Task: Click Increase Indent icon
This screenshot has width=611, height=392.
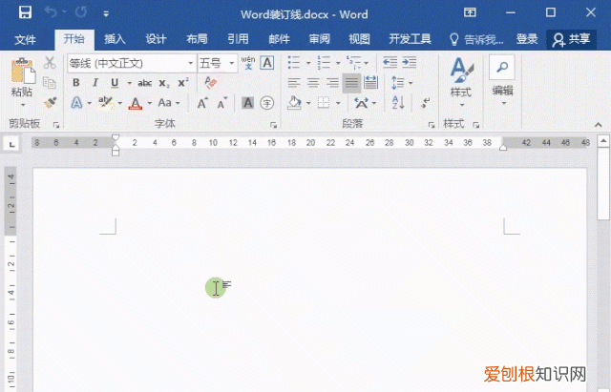Action: 410,62
